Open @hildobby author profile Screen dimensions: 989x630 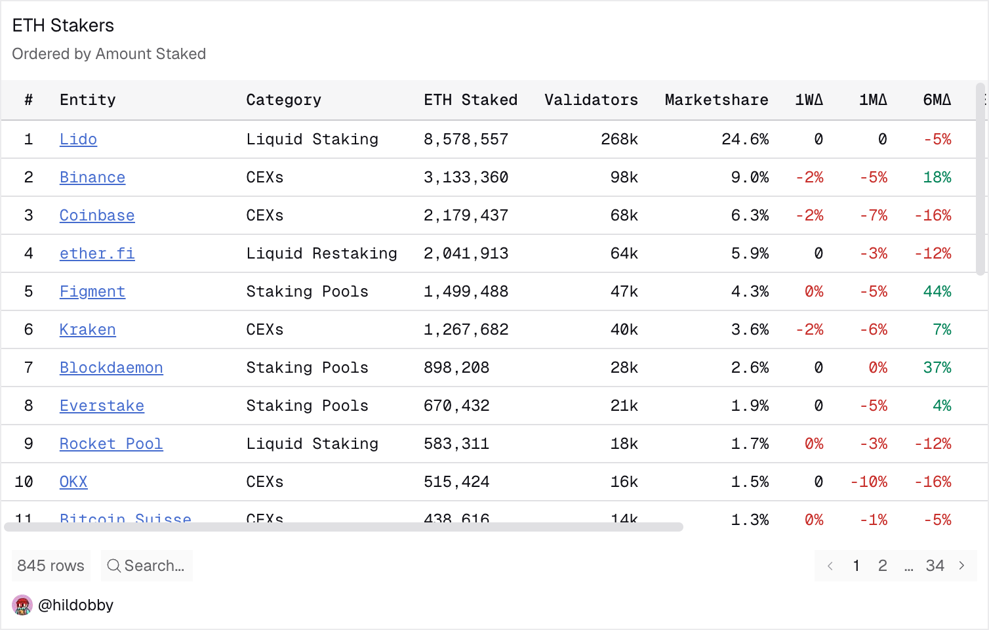coord(75,605)
